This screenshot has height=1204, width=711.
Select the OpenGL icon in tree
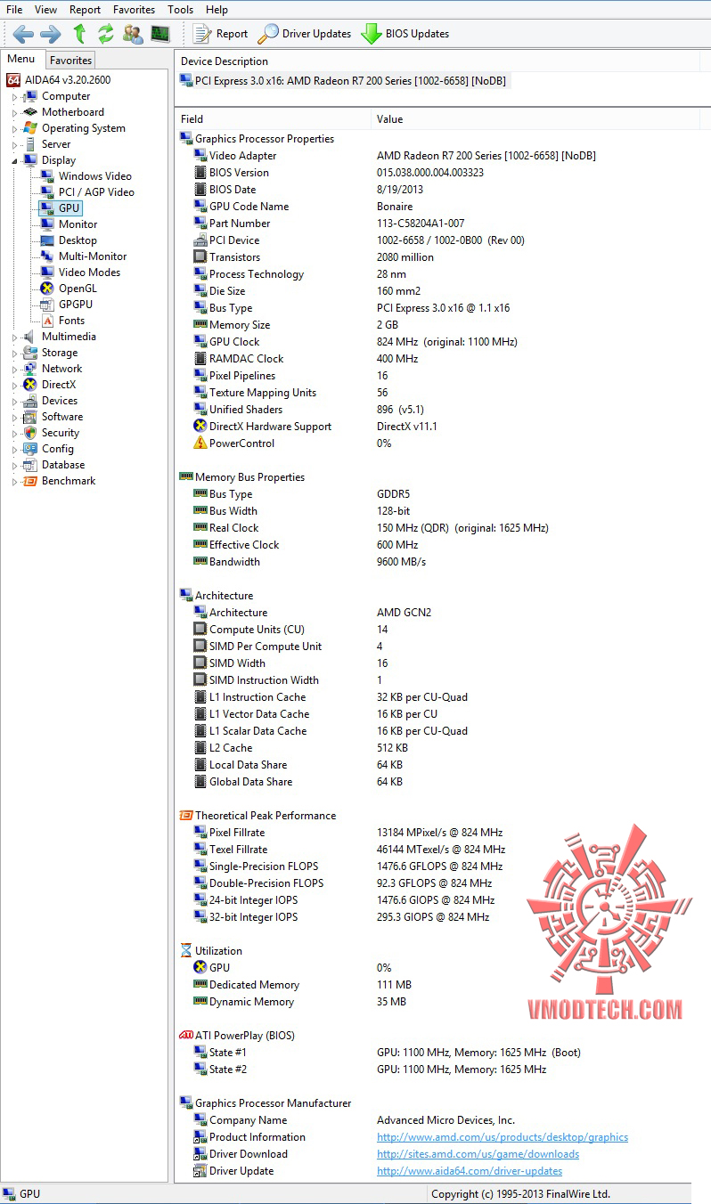(x=47, y=289)
